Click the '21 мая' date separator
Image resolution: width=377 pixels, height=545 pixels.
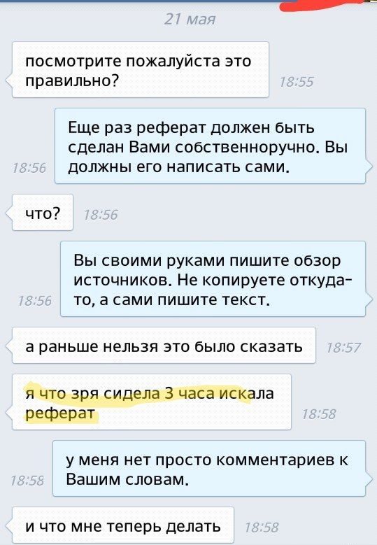coord(190,19)
